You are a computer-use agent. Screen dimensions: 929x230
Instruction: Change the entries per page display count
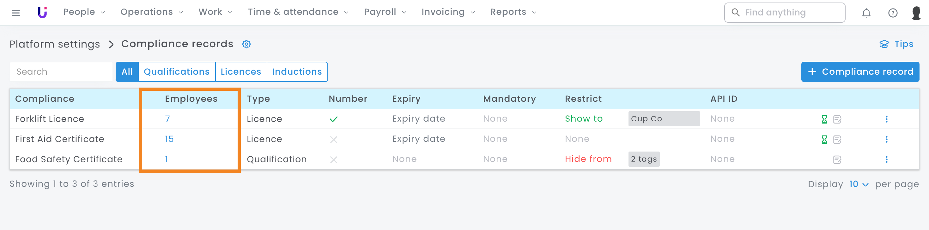click(x=858, y=184)
